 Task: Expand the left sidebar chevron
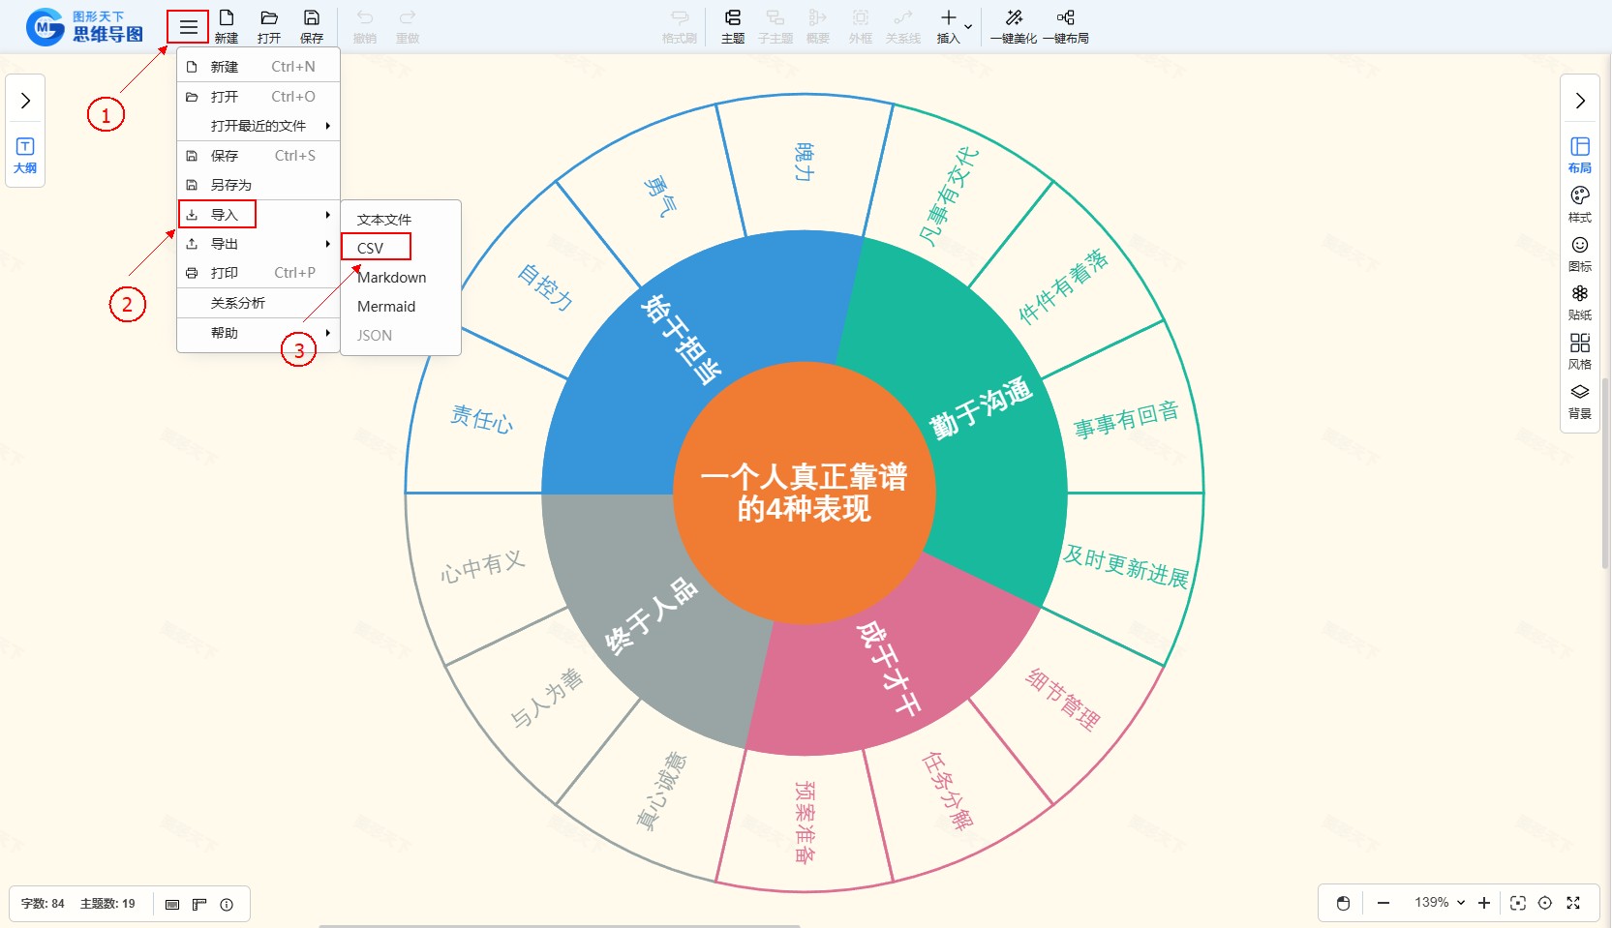point(25,101)
